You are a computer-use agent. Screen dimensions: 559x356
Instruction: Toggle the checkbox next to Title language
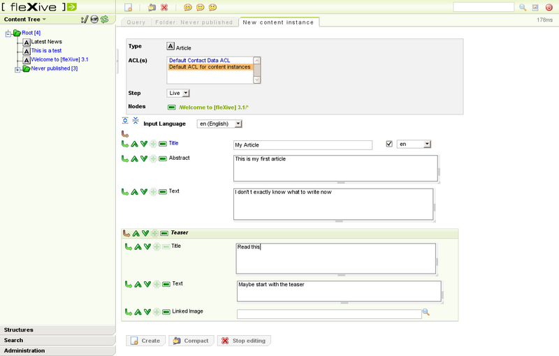point(389,144)
